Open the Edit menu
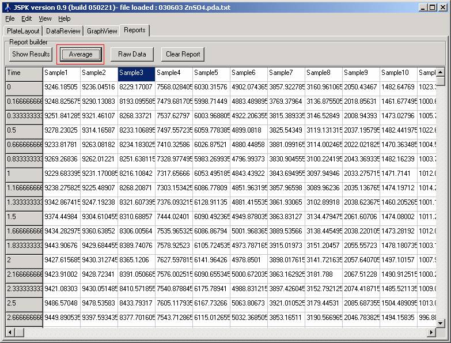This screenshot has width=451, height=343. click(x=26, y=18)
